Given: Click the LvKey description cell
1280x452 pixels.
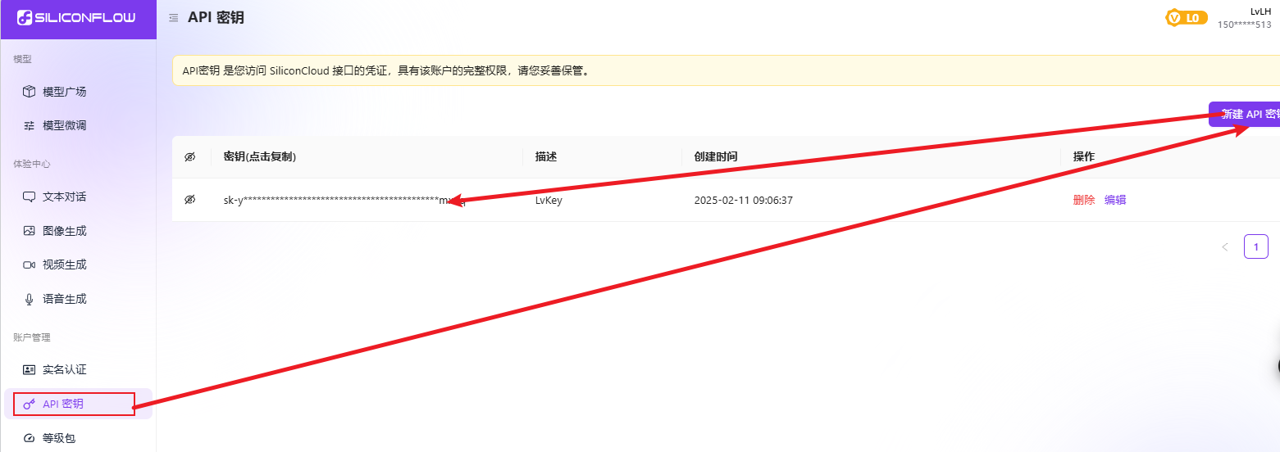Looking at the screenshot, I should click(x=549, y=200).
